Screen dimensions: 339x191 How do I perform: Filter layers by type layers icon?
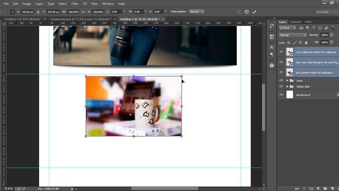pyautogui.click(x=314, y=28)
